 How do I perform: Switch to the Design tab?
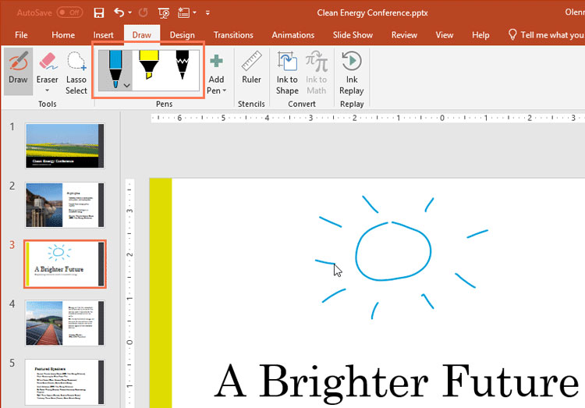[182, 35]
